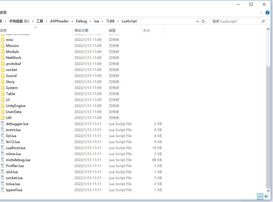The image size is (273, 202).
Task: Click the UnityEngine folder icon
Action: [x=3, y=106]
